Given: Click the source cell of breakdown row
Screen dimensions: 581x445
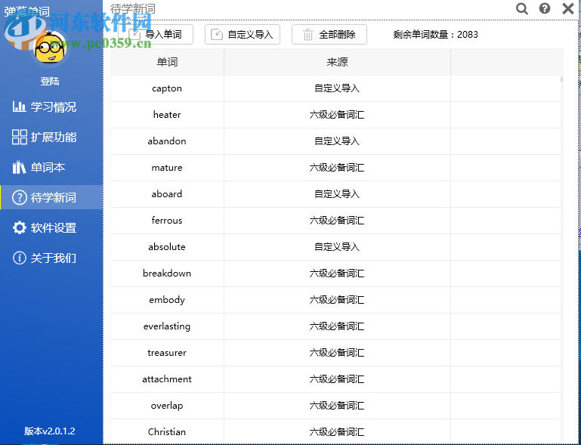Looking at the screenshot, I should point(337,273).
